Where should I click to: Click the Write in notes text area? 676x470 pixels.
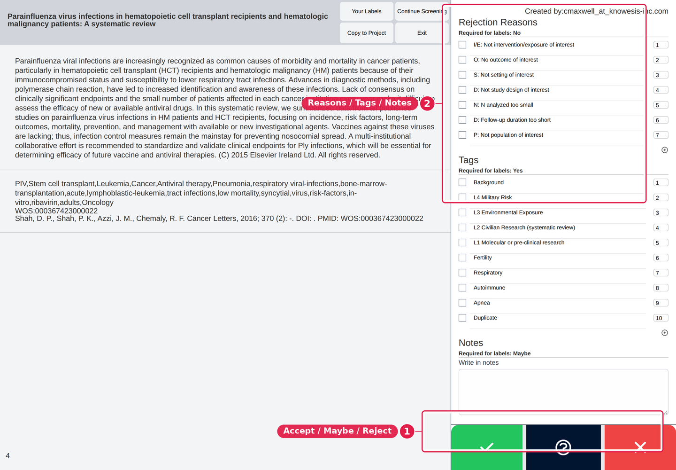coord(563,392)
